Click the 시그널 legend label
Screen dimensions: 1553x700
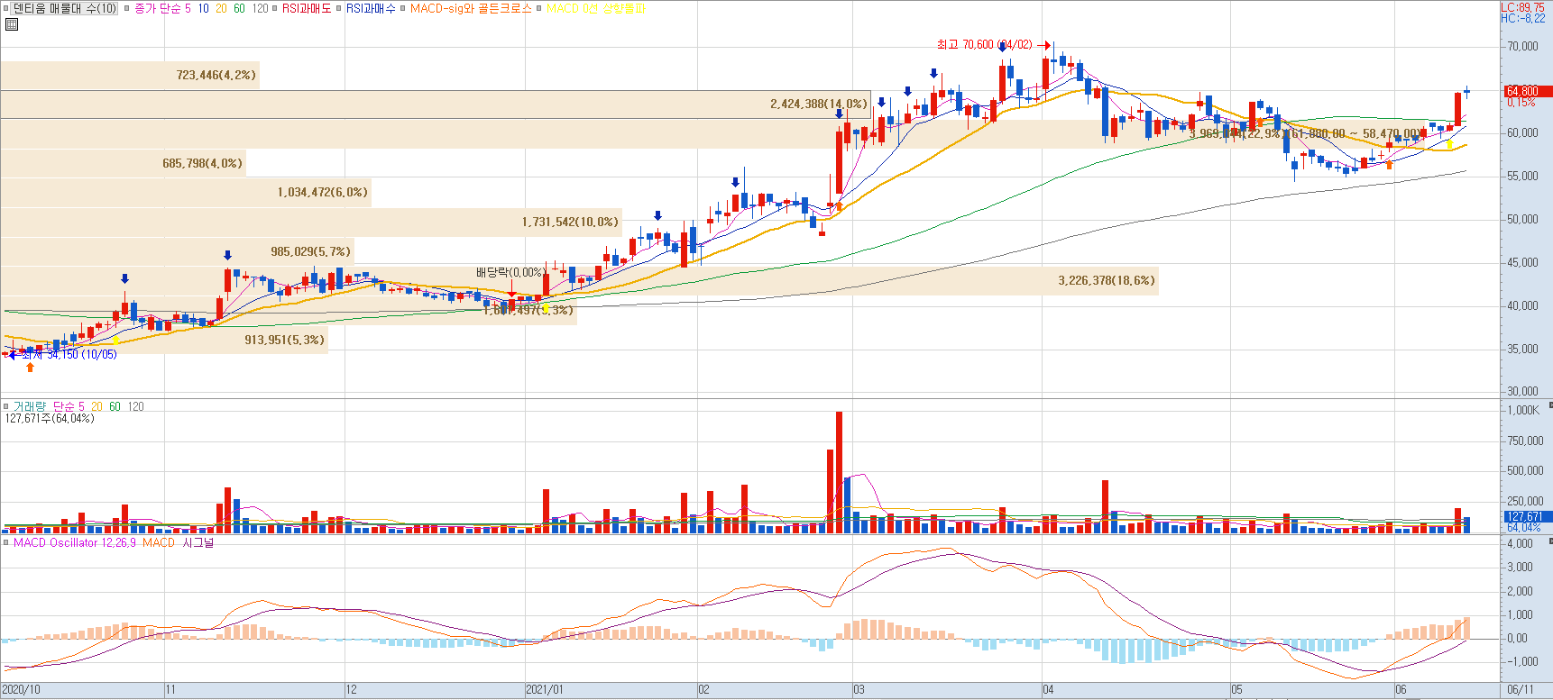pyautogui.click(x=198, y=542)
